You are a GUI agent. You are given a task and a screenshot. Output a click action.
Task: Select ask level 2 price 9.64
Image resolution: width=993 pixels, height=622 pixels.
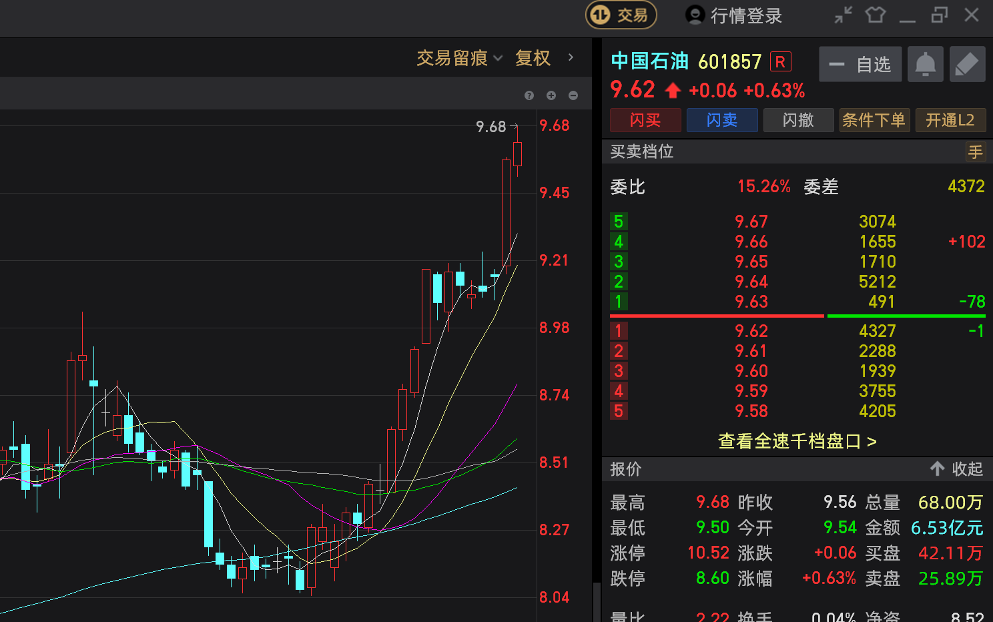(751, 282)
